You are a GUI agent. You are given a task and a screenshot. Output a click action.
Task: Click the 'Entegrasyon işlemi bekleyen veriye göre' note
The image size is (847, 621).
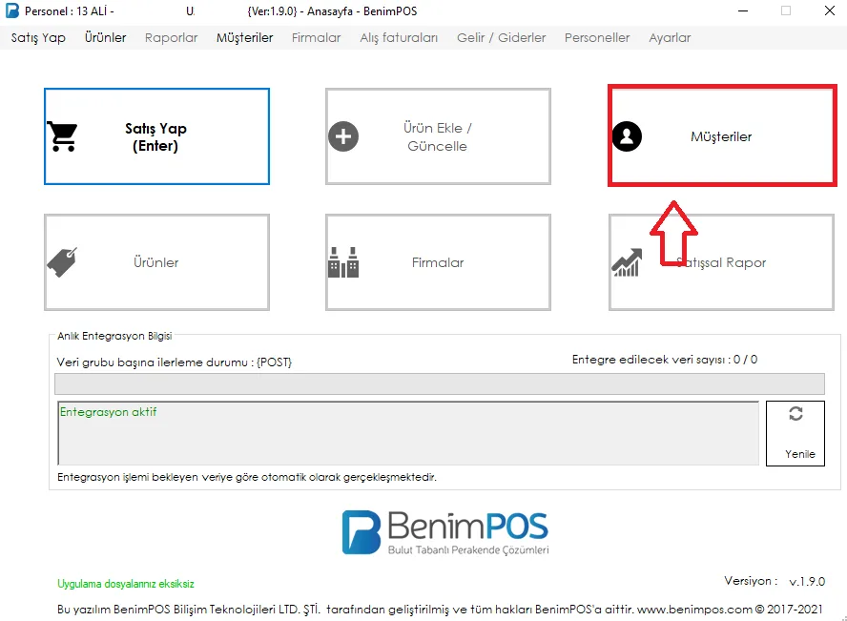(247, 477)
